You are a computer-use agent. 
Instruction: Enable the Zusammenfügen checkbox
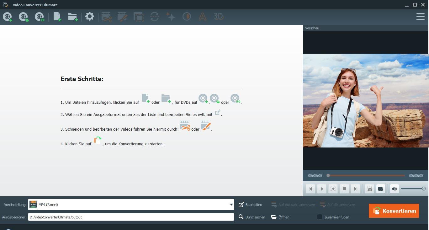pos(320,217)
